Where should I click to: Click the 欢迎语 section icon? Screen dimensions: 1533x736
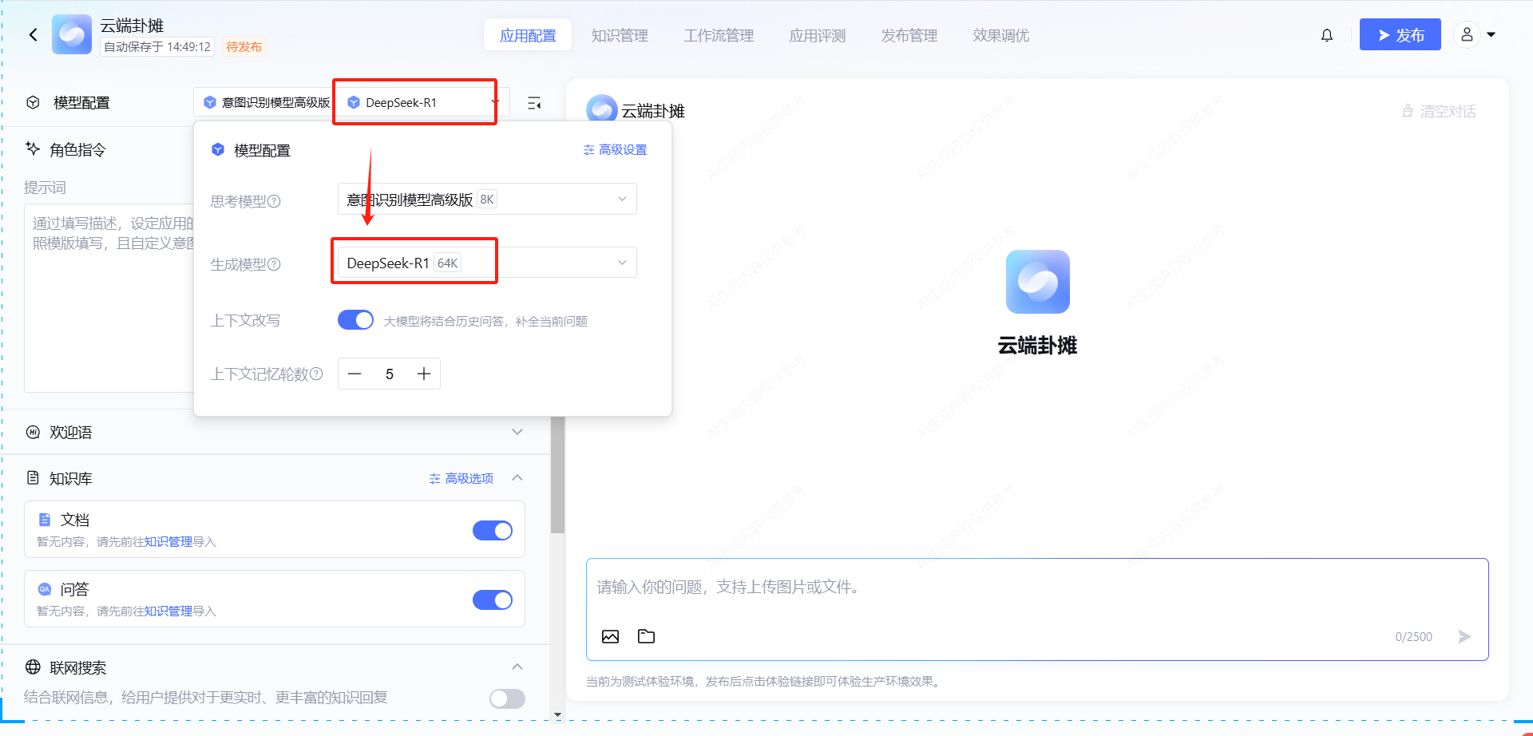33,432
